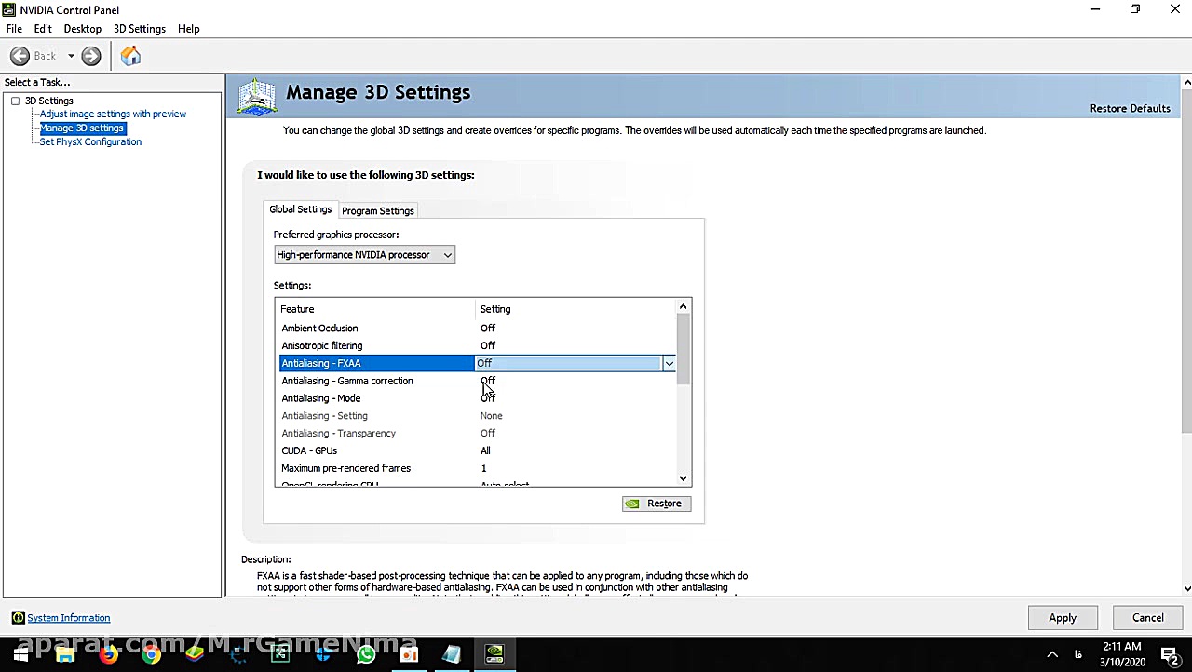Select the Antialiasing - Mode row
This screenshot has height=672, width=1192.
tap(477, 398)
